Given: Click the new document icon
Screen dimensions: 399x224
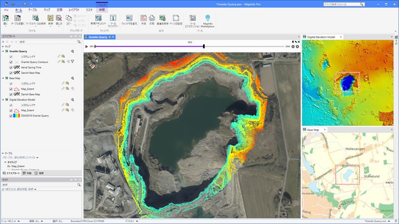Looking at the screenshot, I should tap(98, 20).
